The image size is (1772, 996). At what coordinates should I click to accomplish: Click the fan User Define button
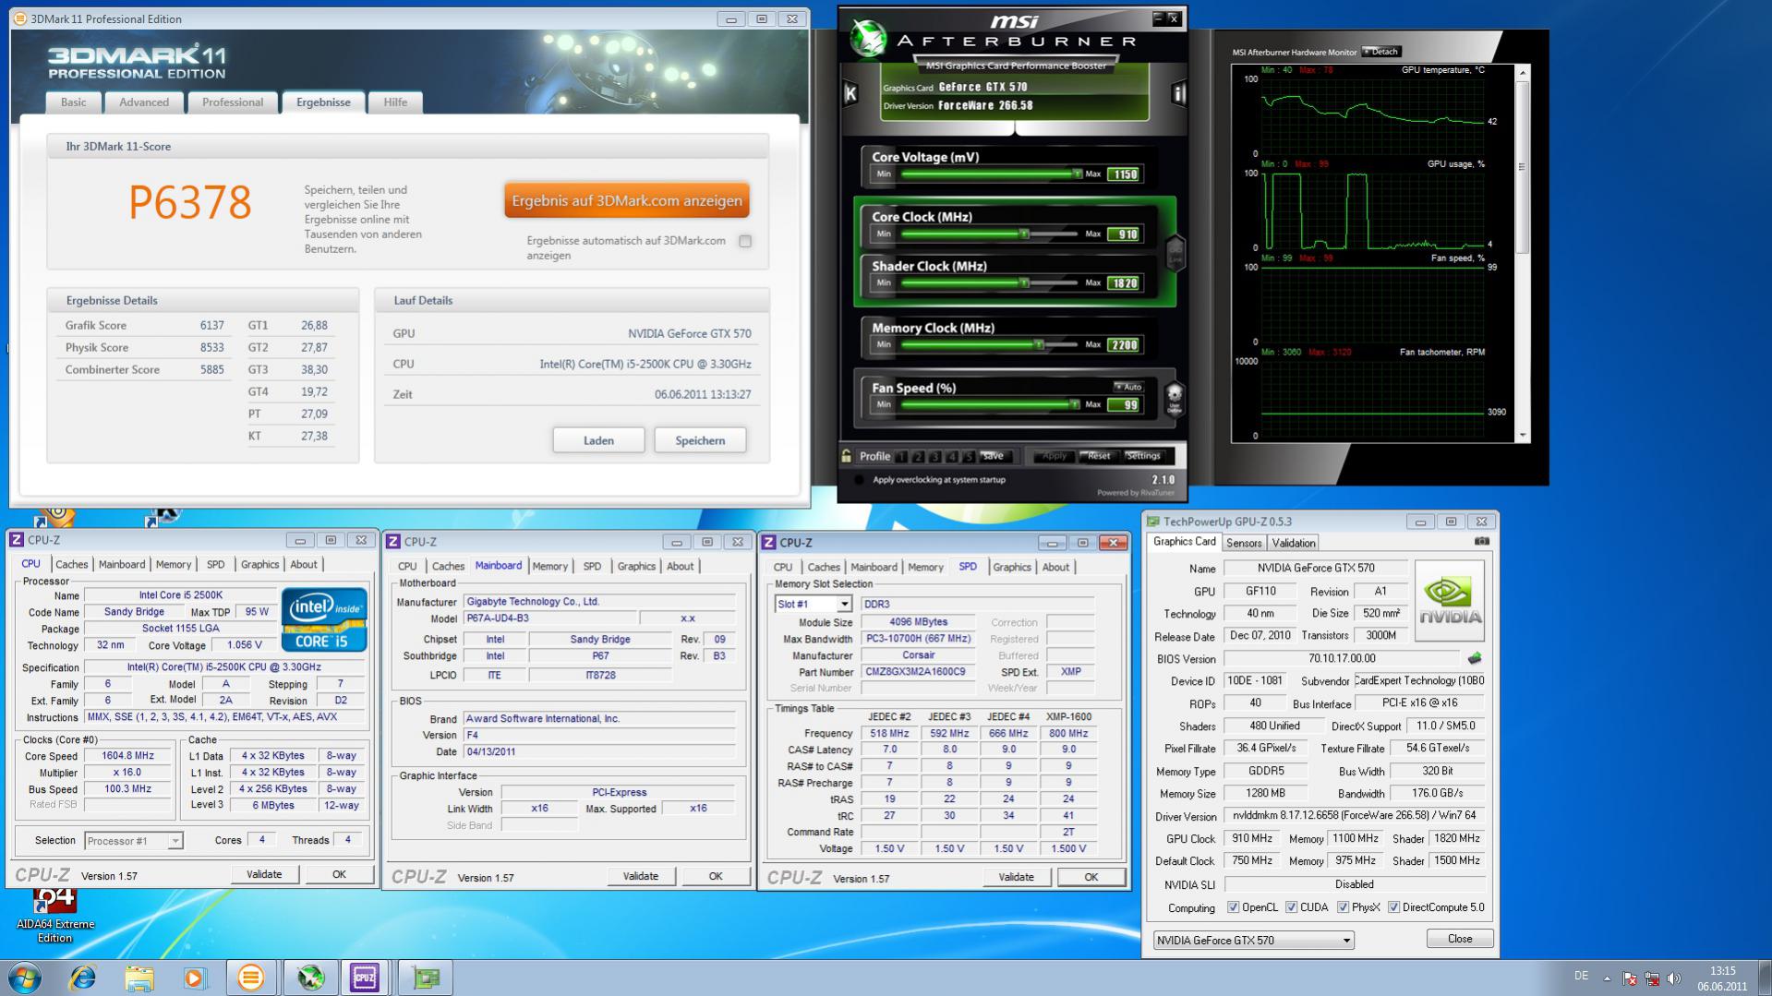pyautogui.click(x=1175, y=400)
